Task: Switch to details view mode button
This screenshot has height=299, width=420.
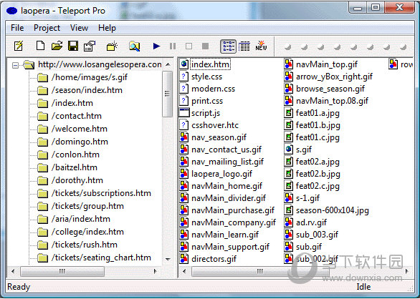Action: [244, 46]
